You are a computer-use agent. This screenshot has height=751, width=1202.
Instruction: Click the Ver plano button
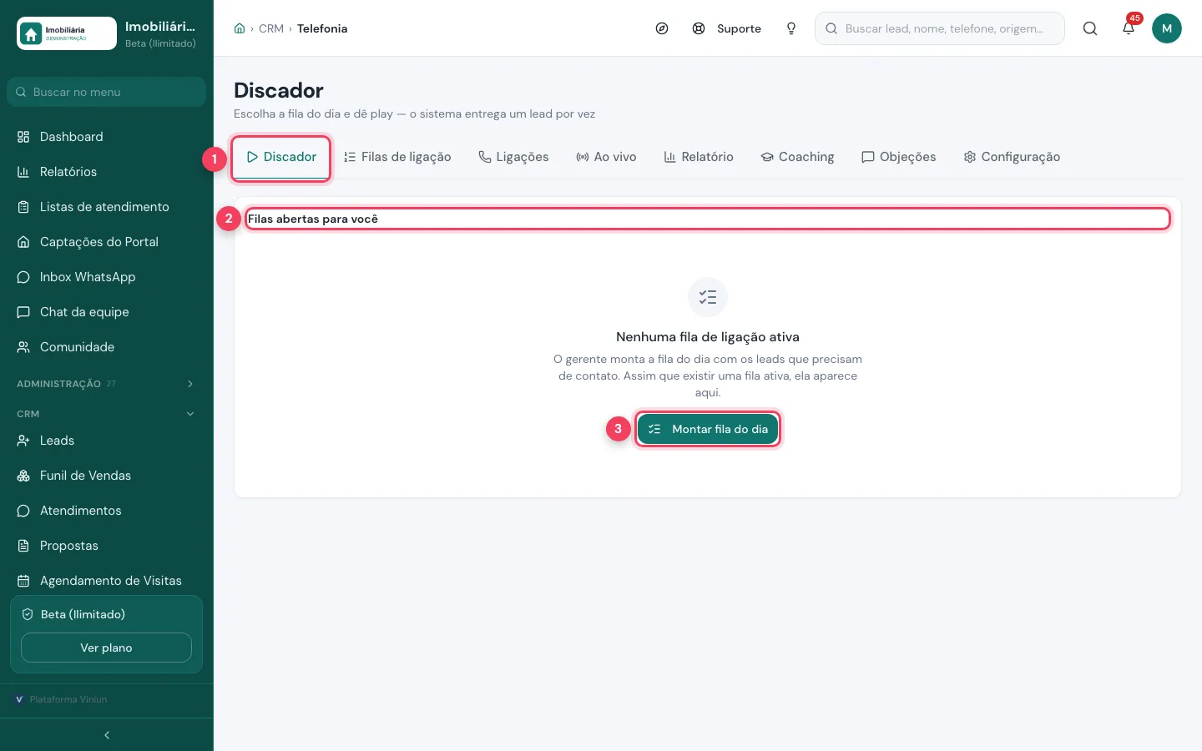click(106, 648)
